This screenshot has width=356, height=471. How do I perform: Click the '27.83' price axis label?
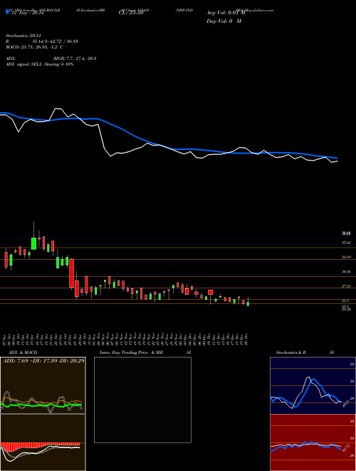click(346, 287)
